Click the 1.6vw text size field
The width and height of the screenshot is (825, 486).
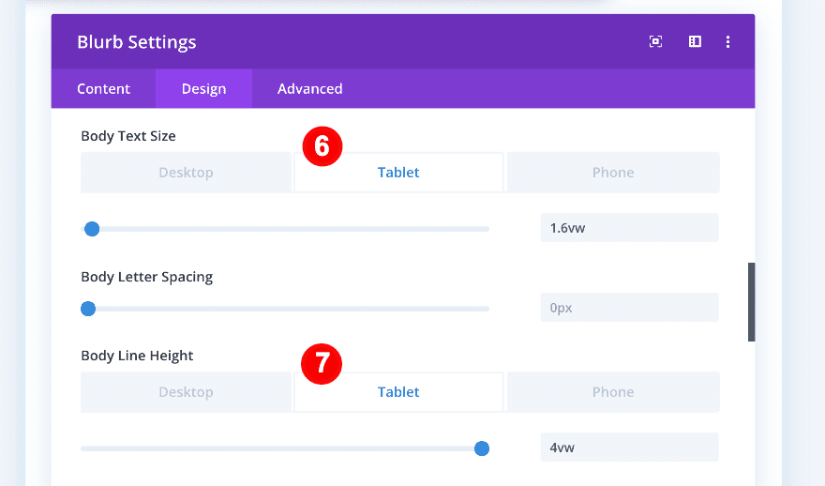[x=629, y=228]
